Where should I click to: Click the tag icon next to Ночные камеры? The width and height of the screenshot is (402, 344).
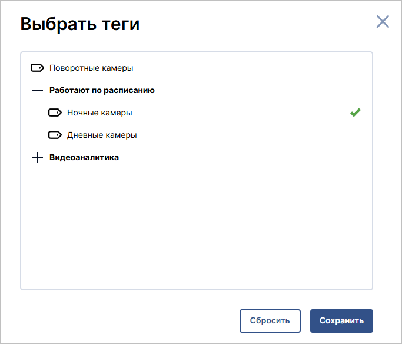(x=55, y=113)
